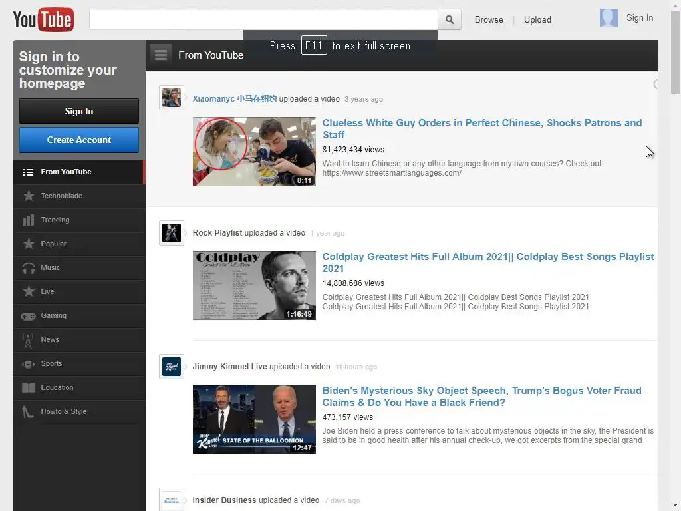The image size is (681, 511).
Task: Open the Xiaomanyc channel avatar
Action: click(x=172, y=98)
